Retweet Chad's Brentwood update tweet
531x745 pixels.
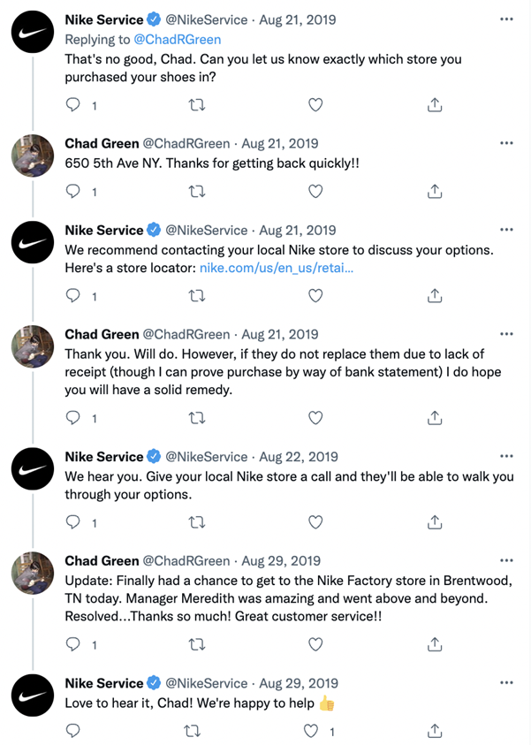(x=197, y=644)
